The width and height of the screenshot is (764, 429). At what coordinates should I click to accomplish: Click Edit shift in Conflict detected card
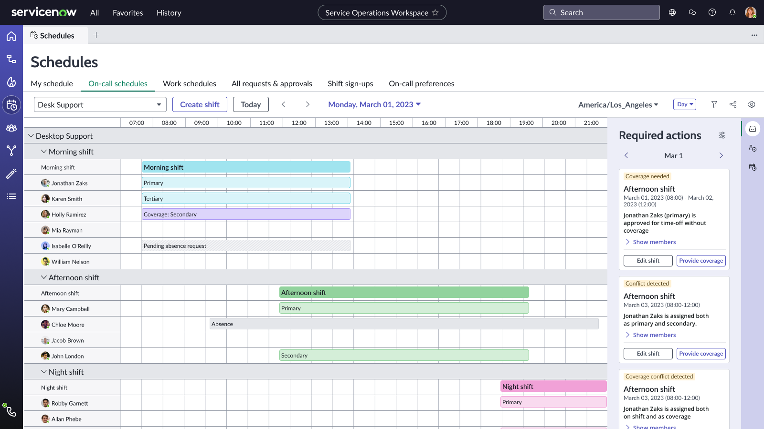coord(648,354)
